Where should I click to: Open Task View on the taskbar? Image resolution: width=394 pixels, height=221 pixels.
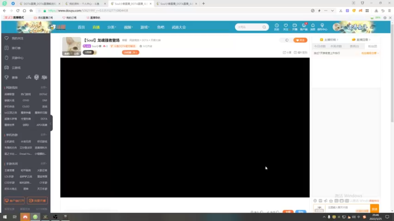(15, 217)
